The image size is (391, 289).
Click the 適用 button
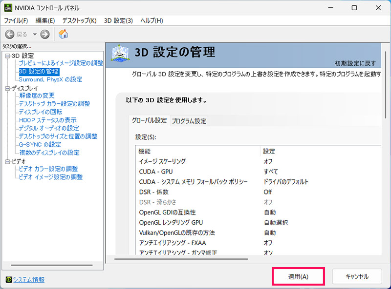point(299,276)
